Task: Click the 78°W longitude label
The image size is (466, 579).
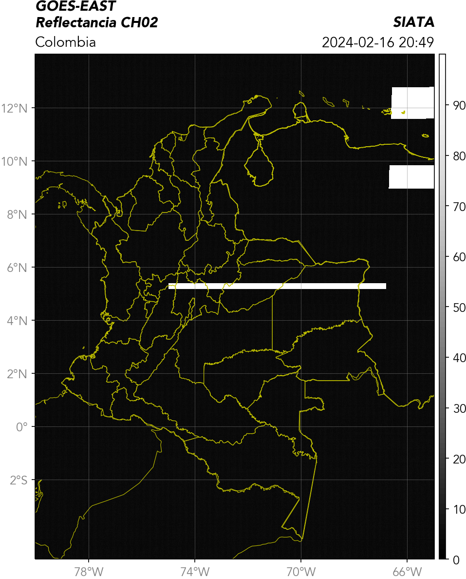Action: click(89, 572)
